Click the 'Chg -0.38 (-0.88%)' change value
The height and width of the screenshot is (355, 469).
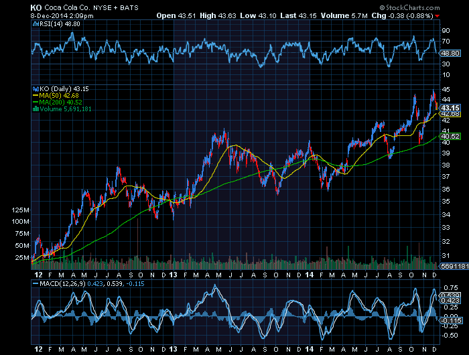tap(402, 15)
